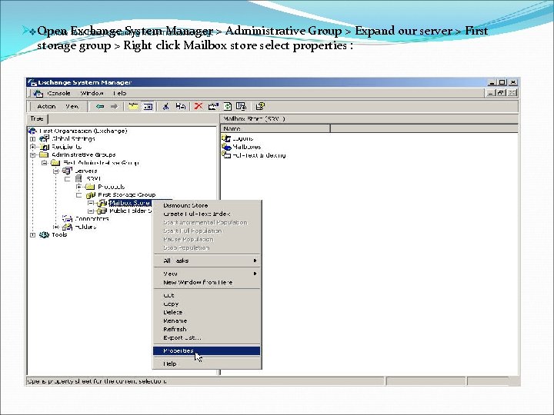Select the First Administrative Group label
Screen dimensions: 554x415
(101, 163)
